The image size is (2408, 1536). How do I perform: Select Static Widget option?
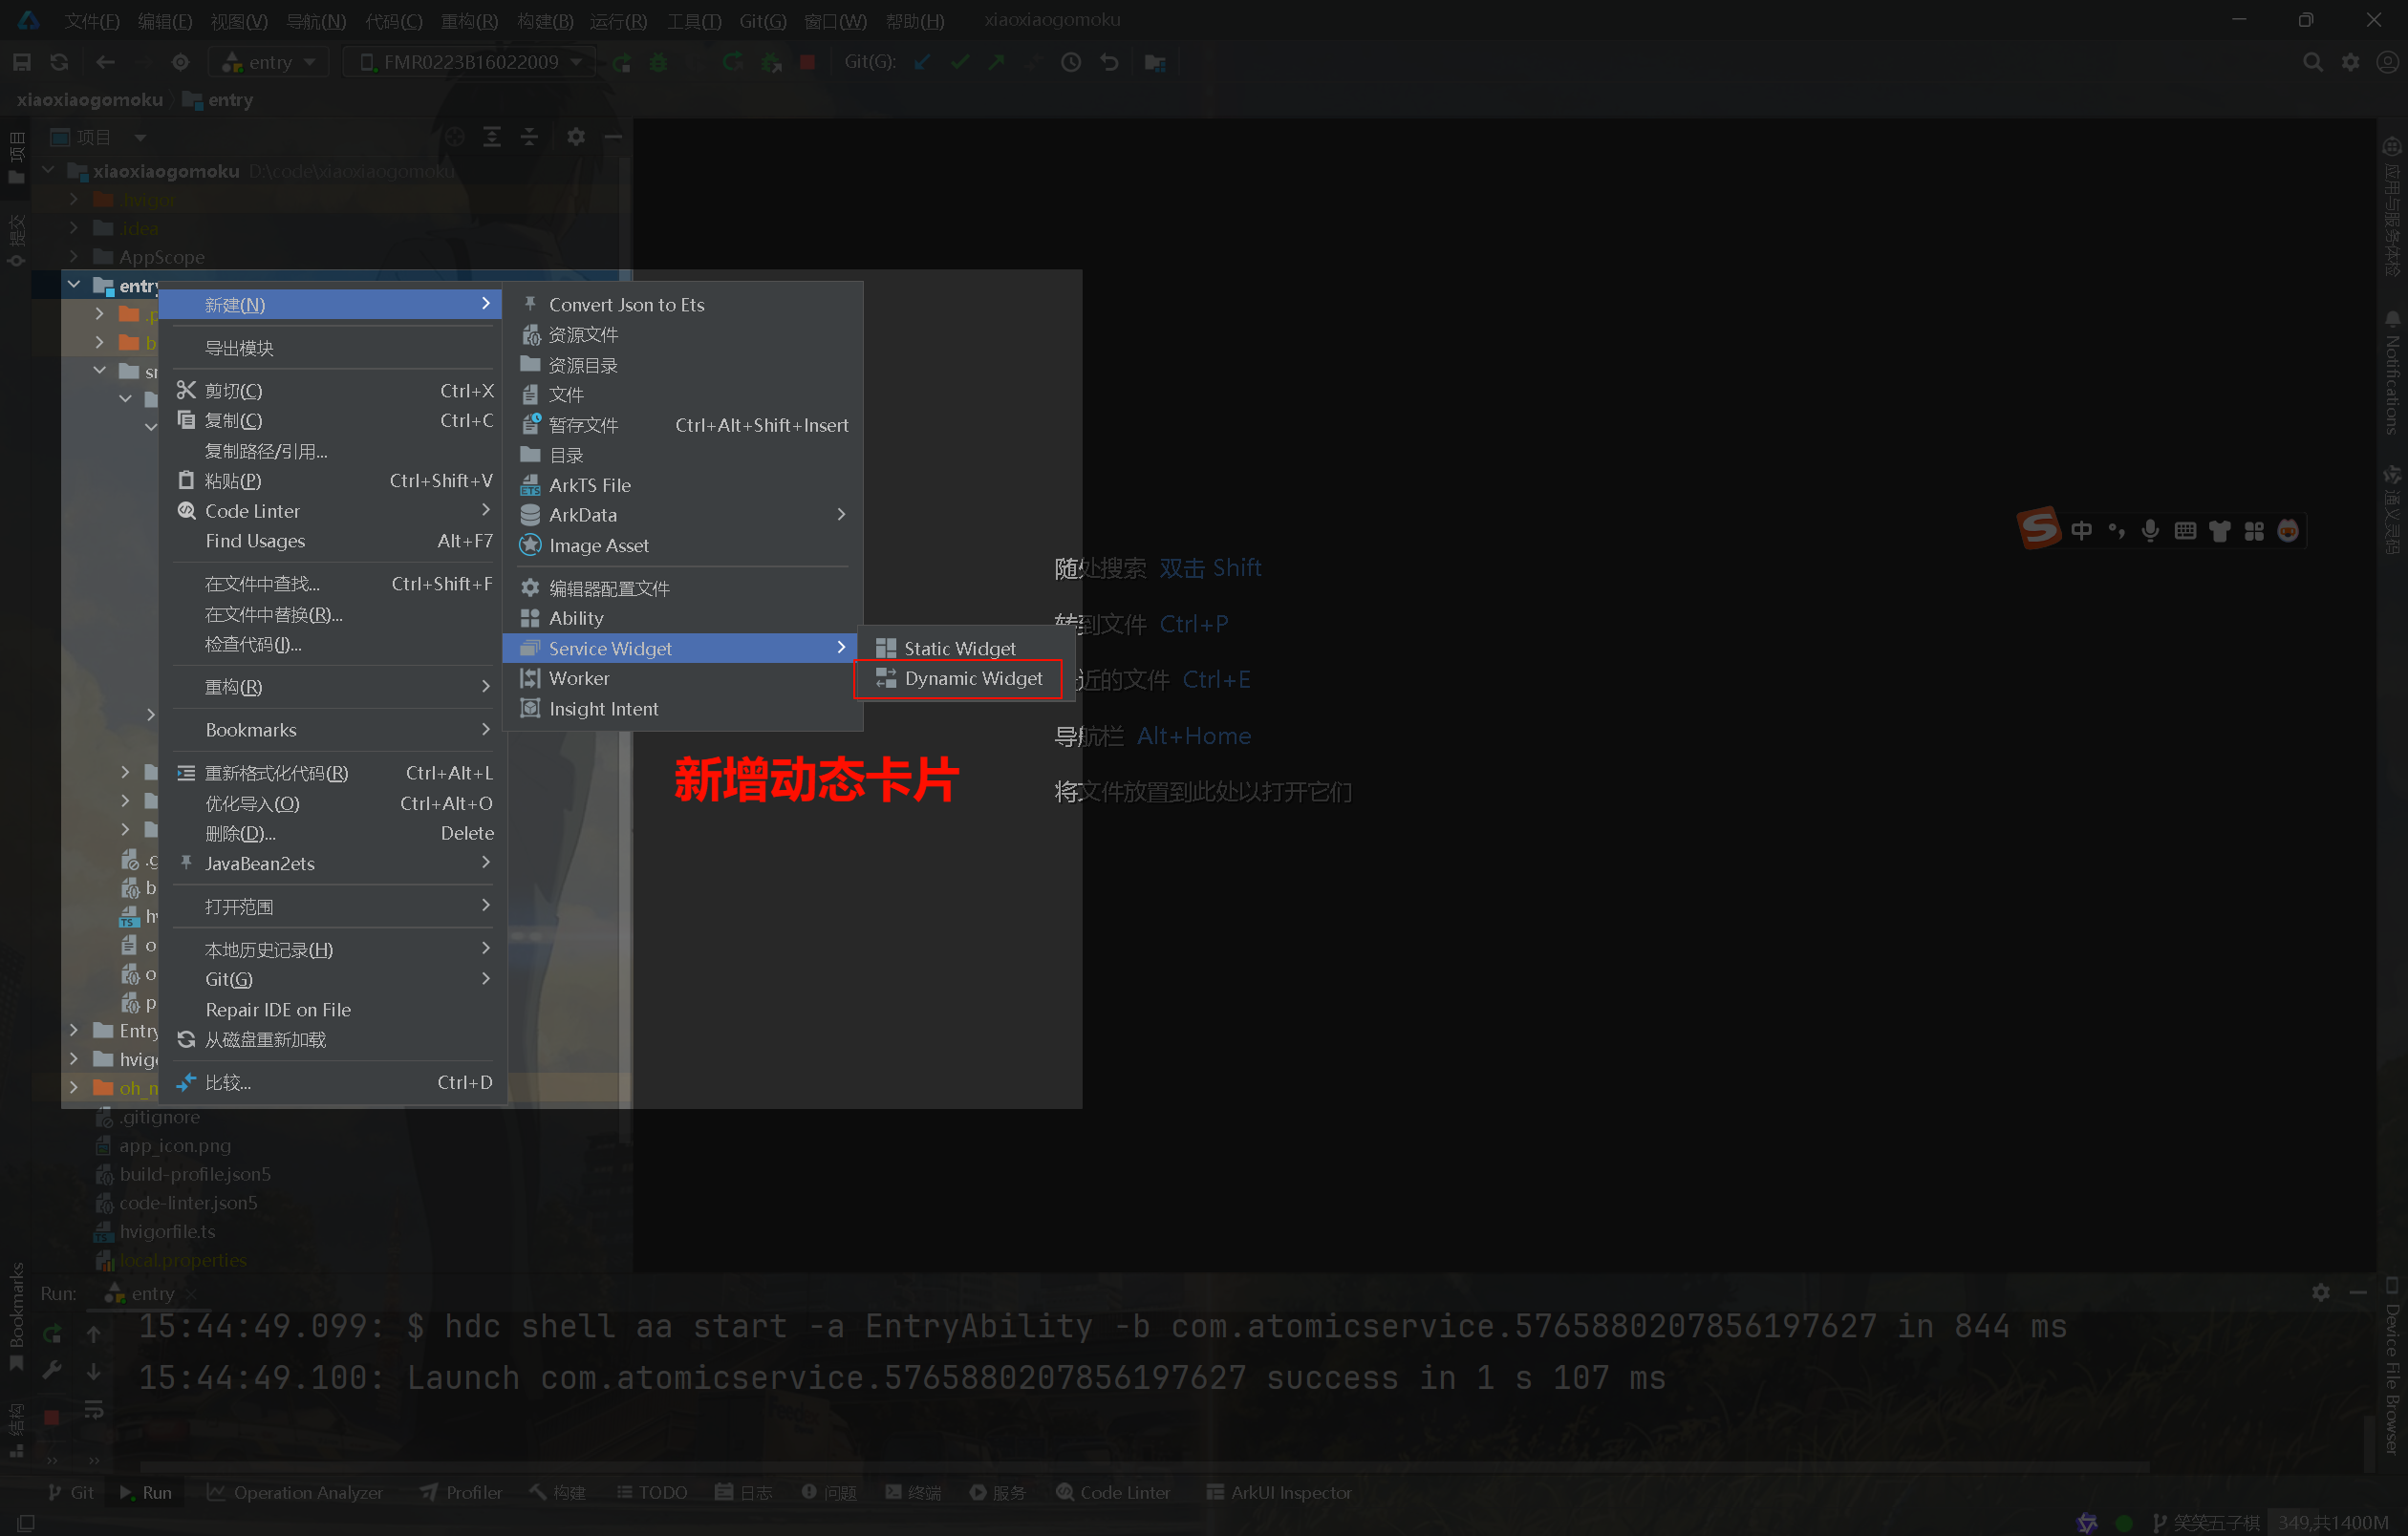tap(959, 649)
